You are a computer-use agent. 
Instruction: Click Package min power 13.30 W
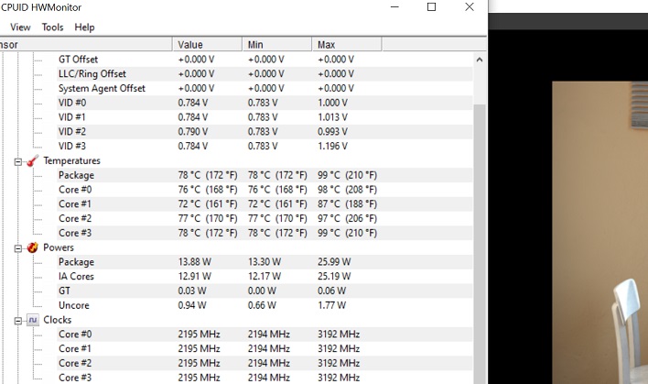tap(265, 262)
